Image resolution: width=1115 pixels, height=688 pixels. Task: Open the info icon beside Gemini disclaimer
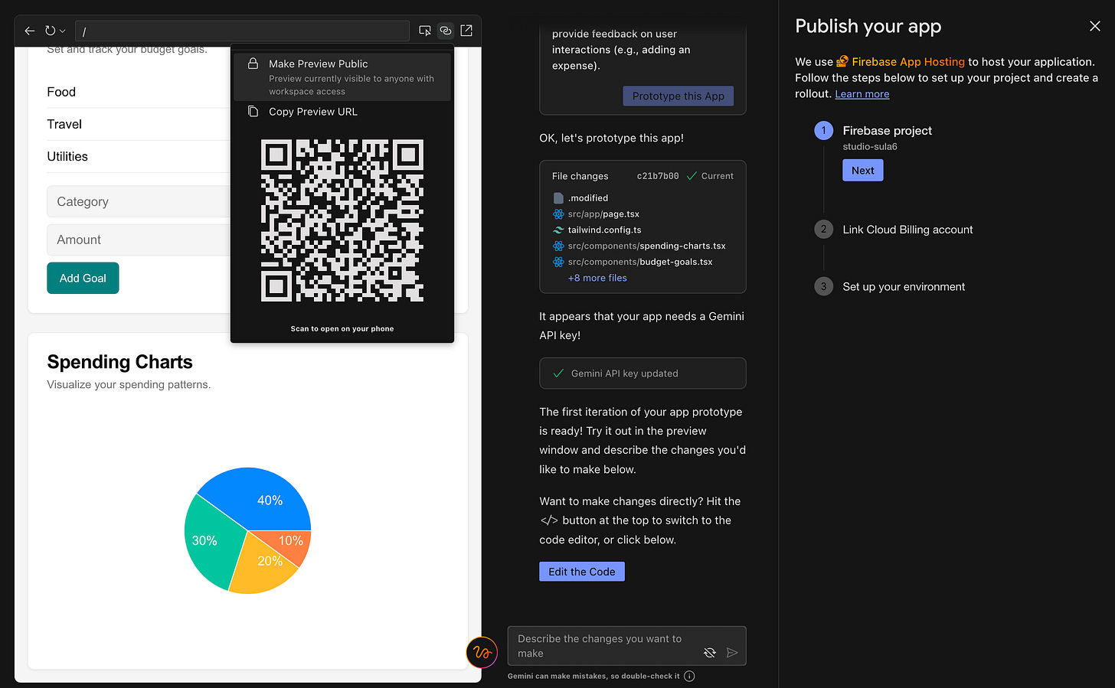pos(689,676)
